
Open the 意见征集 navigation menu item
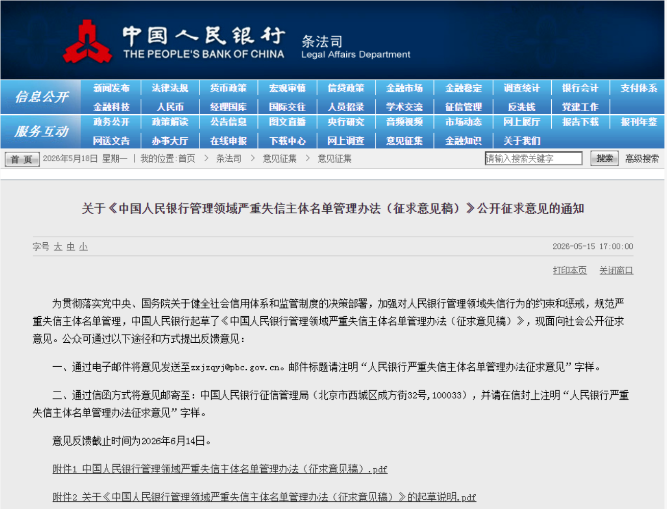click(x=404, y=141)
